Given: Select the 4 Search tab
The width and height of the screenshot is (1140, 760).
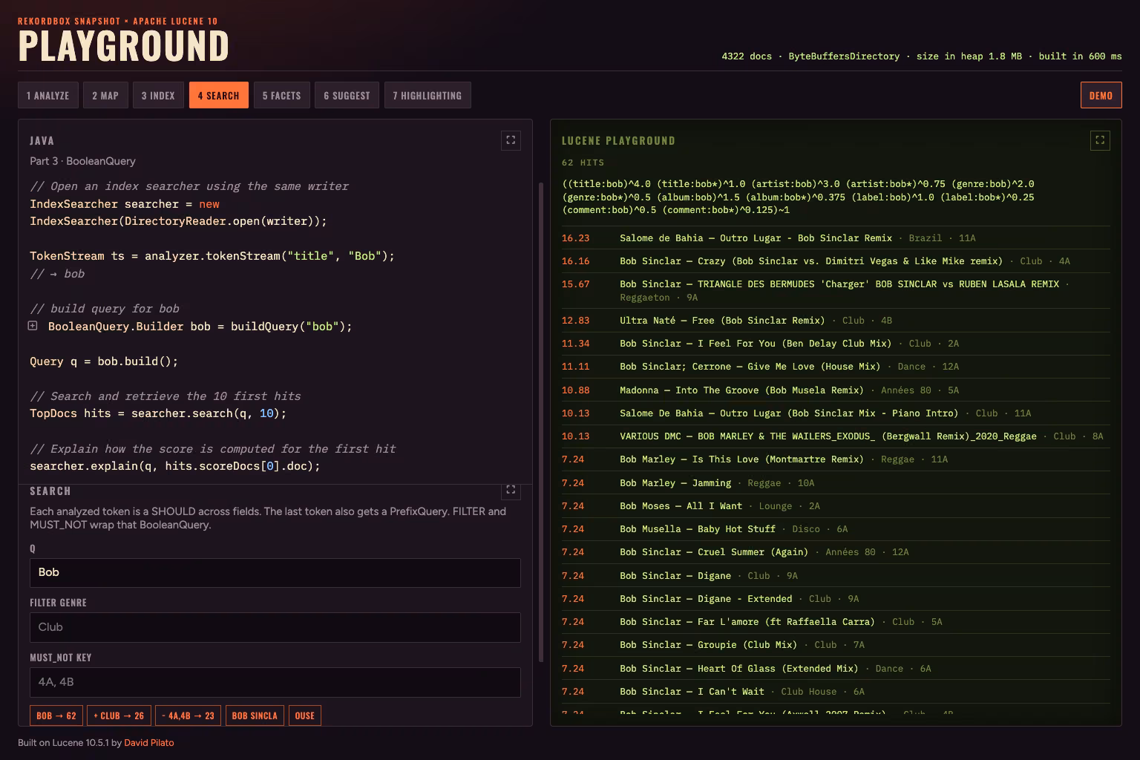Looking at the screenshot, I should [219, 95].
